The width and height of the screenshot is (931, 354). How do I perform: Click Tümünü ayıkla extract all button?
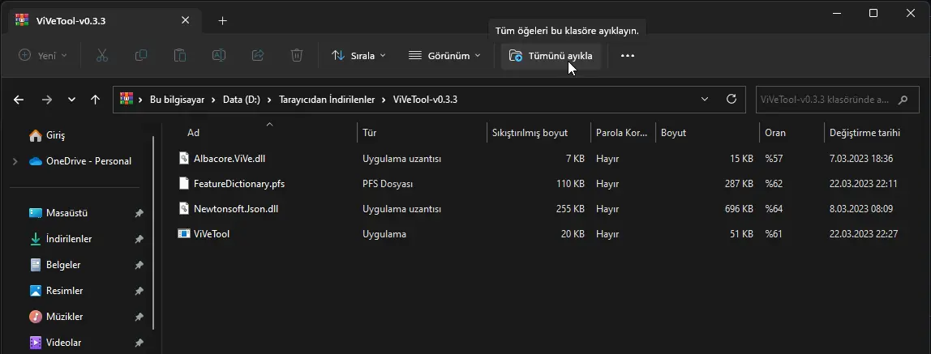click(x=551, y=56)
